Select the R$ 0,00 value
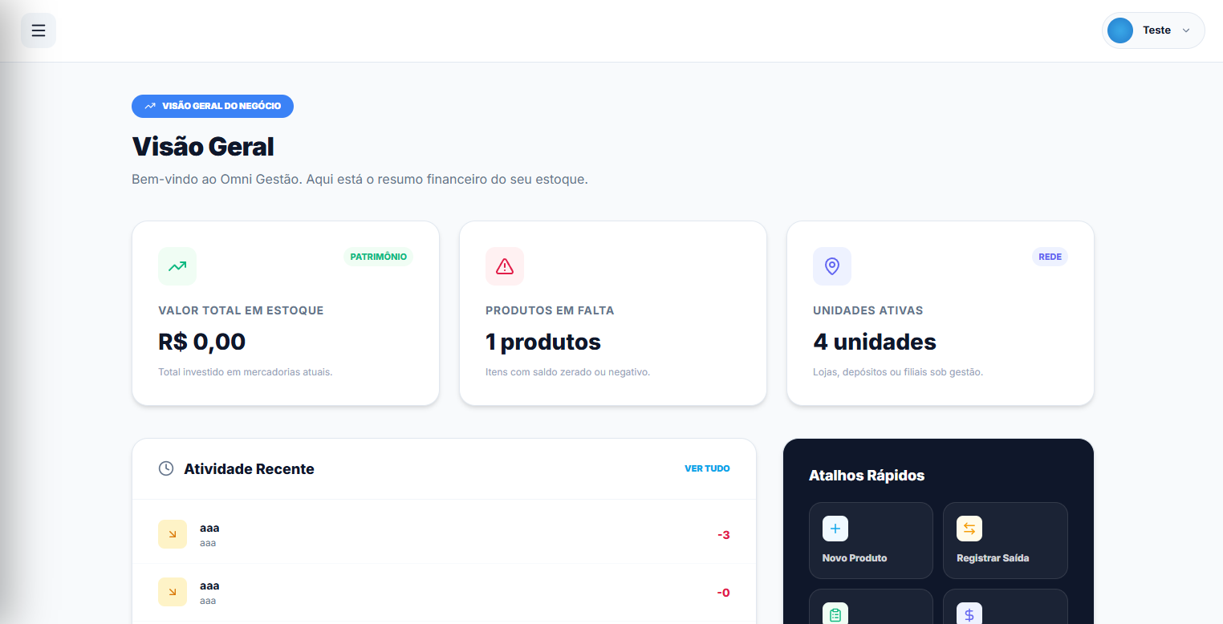 201,342
